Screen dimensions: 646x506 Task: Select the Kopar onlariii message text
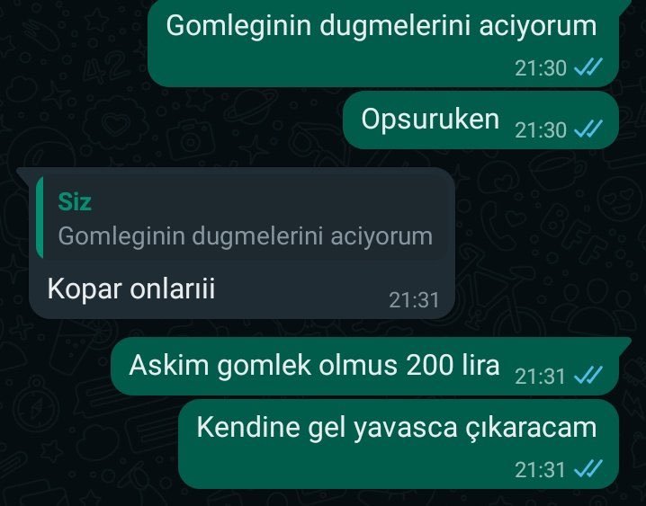131,289
